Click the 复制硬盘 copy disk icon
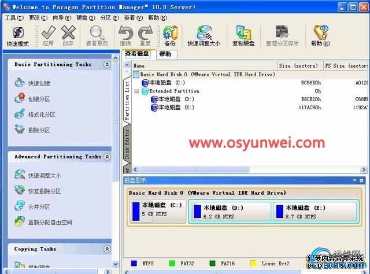This screenshot has width=370, height=274. 243,32
